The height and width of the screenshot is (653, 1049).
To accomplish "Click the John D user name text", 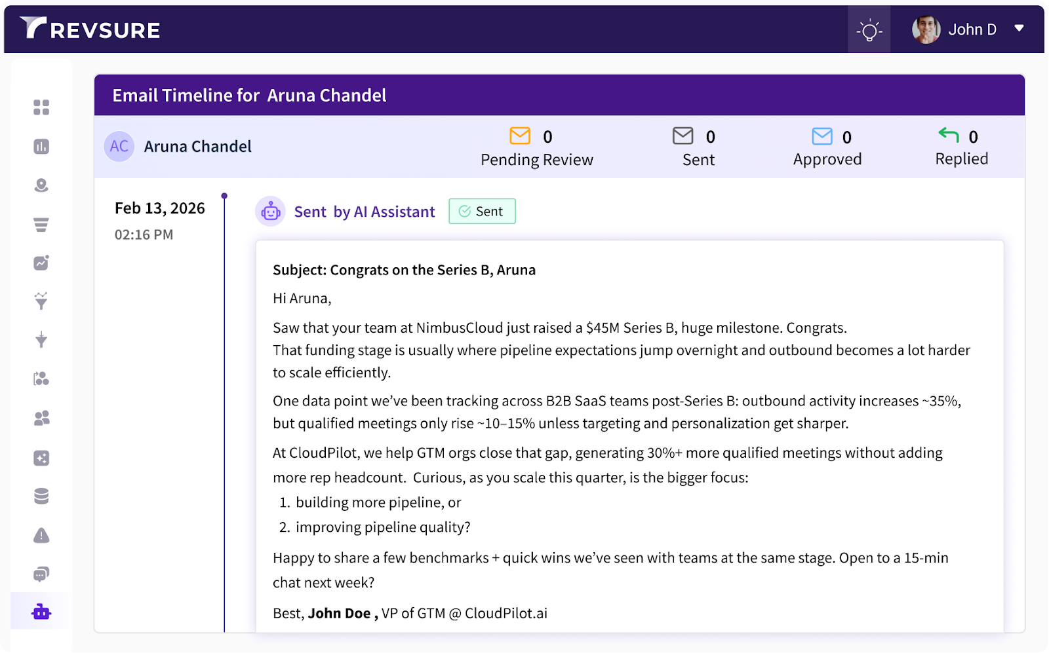I will coord(972,29).
